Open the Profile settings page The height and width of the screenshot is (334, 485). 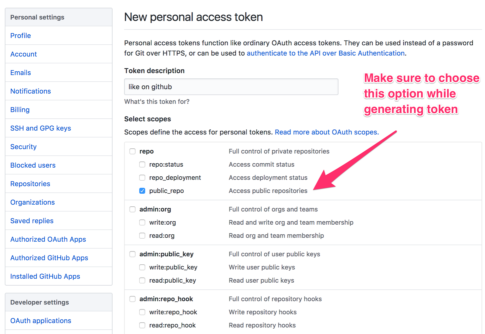click(x=21, y=36)
